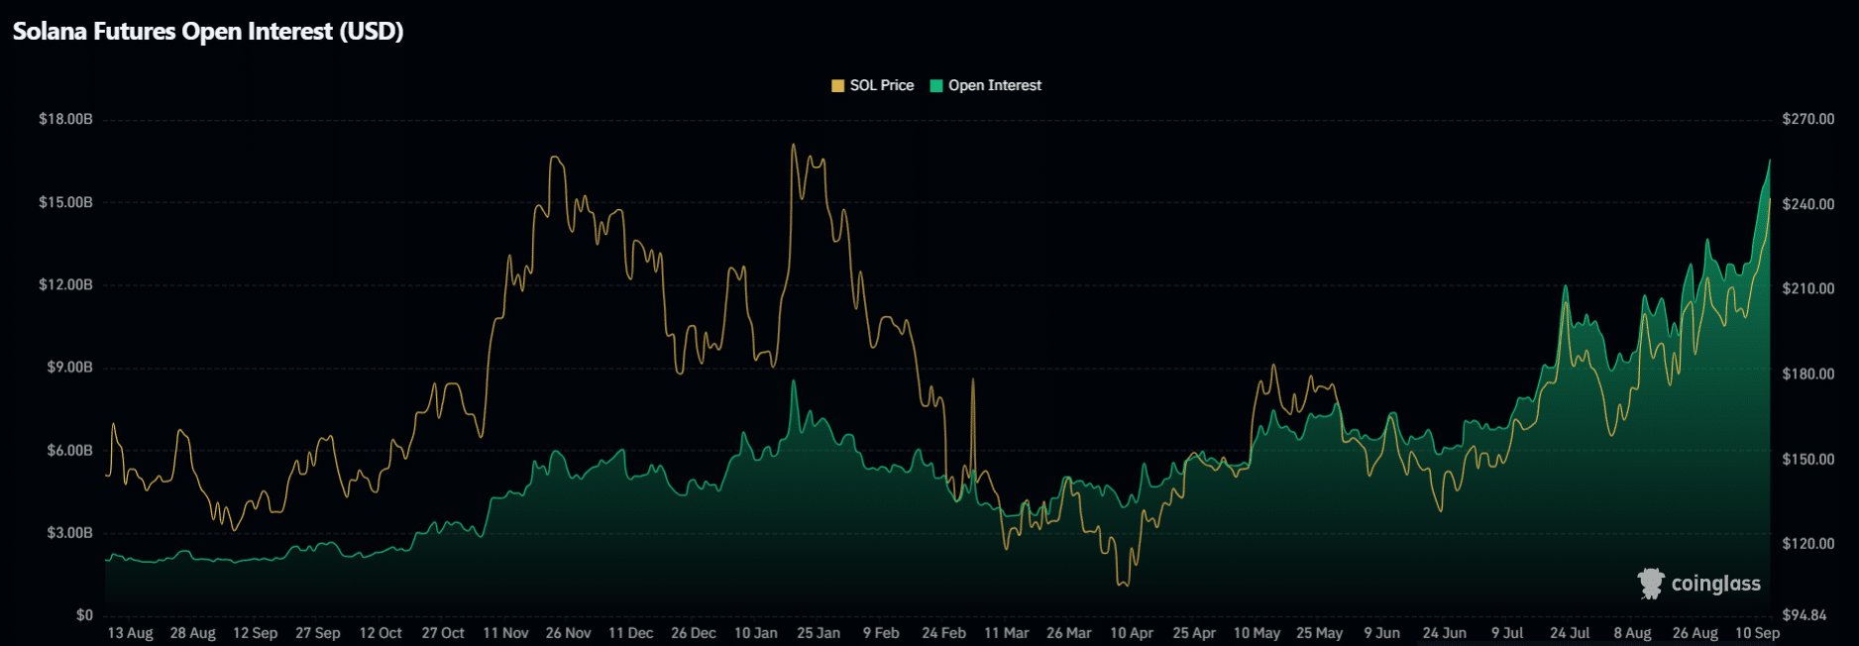Click the yellow SOL Price legend swatch
This screenshot has width=1859, height=646.
[837, 86]
